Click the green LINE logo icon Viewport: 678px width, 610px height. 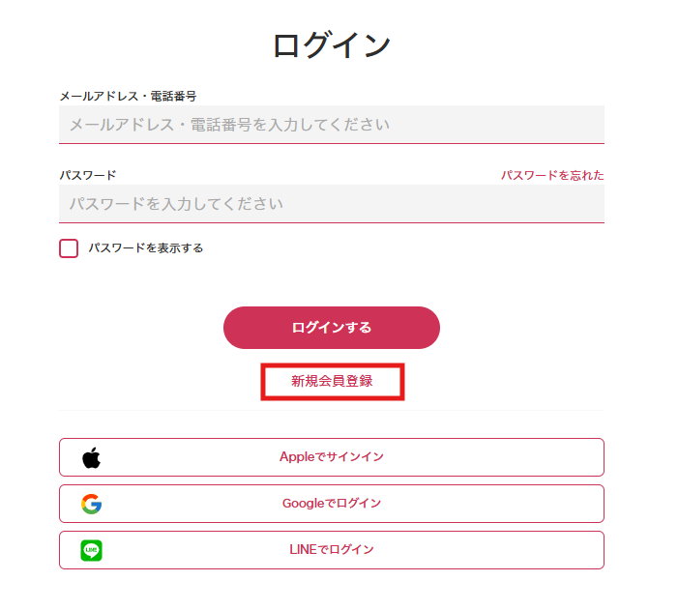coord(91,550)
